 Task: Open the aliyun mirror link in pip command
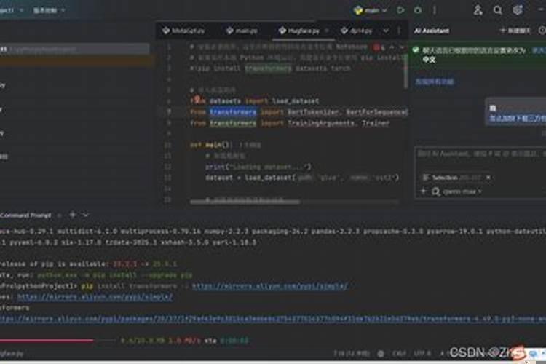269,286
